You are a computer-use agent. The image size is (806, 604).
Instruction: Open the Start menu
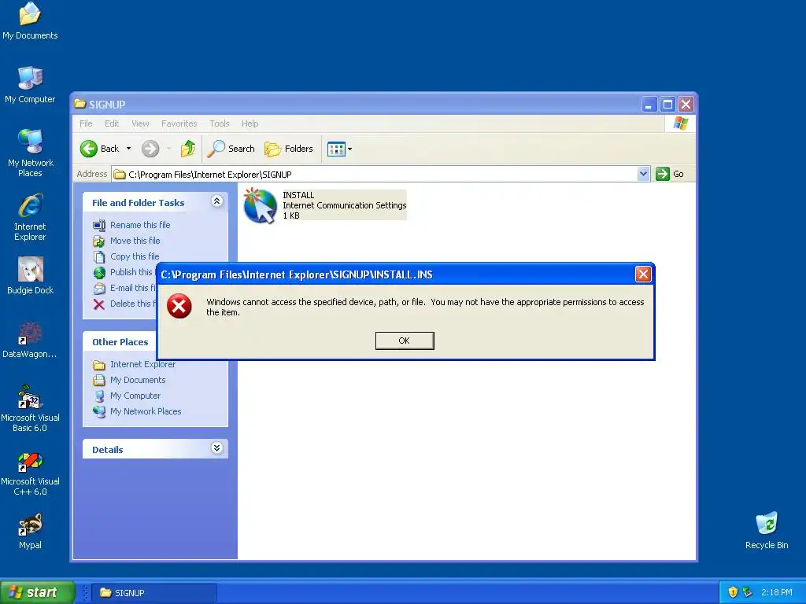coord(37,592)
